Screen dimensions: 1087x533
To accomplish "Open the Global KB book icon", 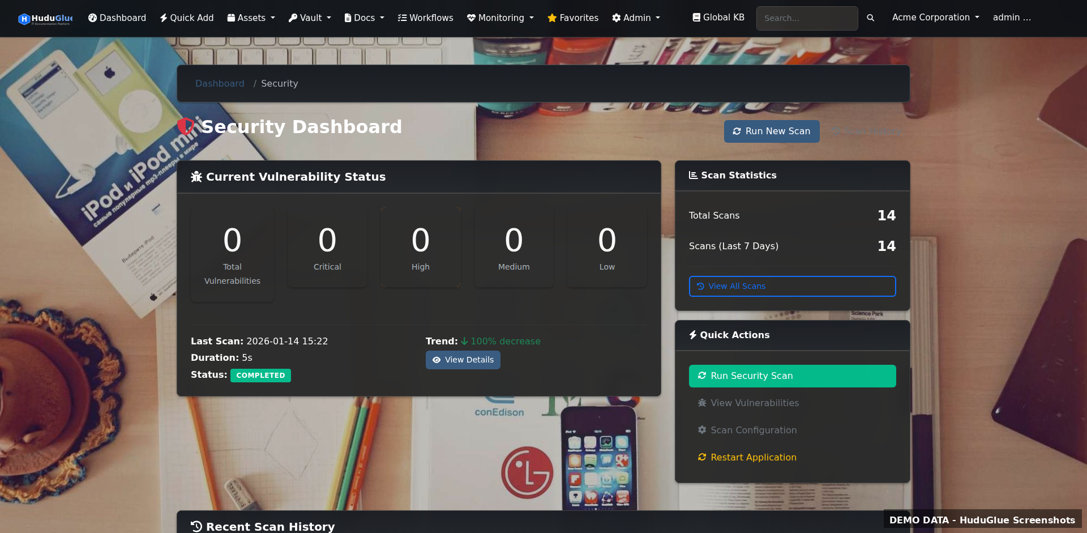I will tap(696, 17).
